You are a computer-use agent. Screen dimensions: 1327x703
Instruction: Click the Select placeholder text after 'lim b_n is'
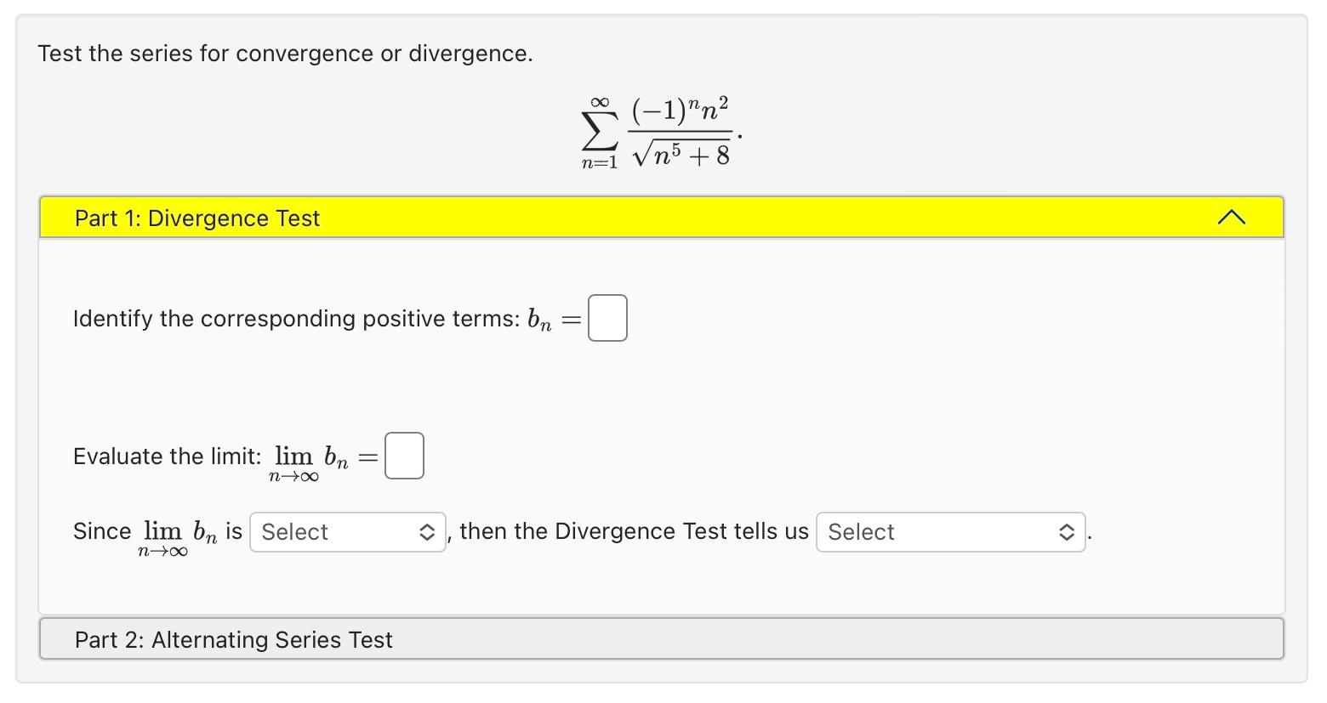[294, 531]
